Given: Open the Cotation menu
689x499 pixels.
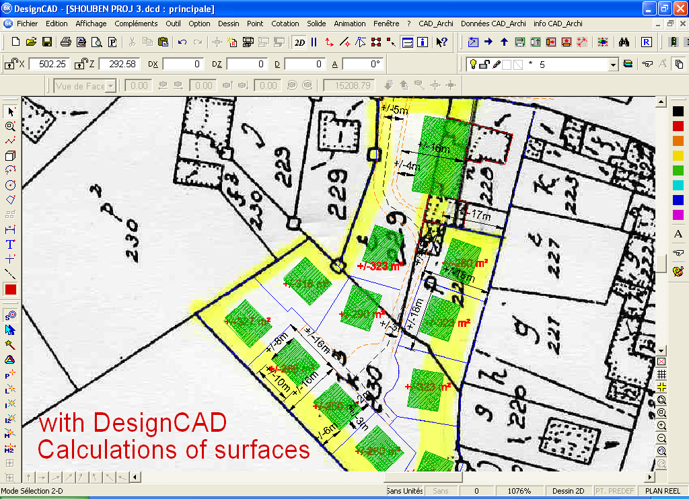Looking at the screenshot, I should point(285,24).
